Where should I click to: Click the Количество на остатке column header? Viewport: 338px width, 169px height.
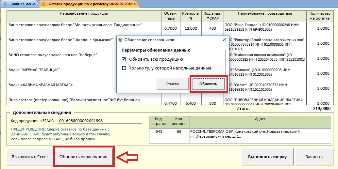(x=319, y=16)
